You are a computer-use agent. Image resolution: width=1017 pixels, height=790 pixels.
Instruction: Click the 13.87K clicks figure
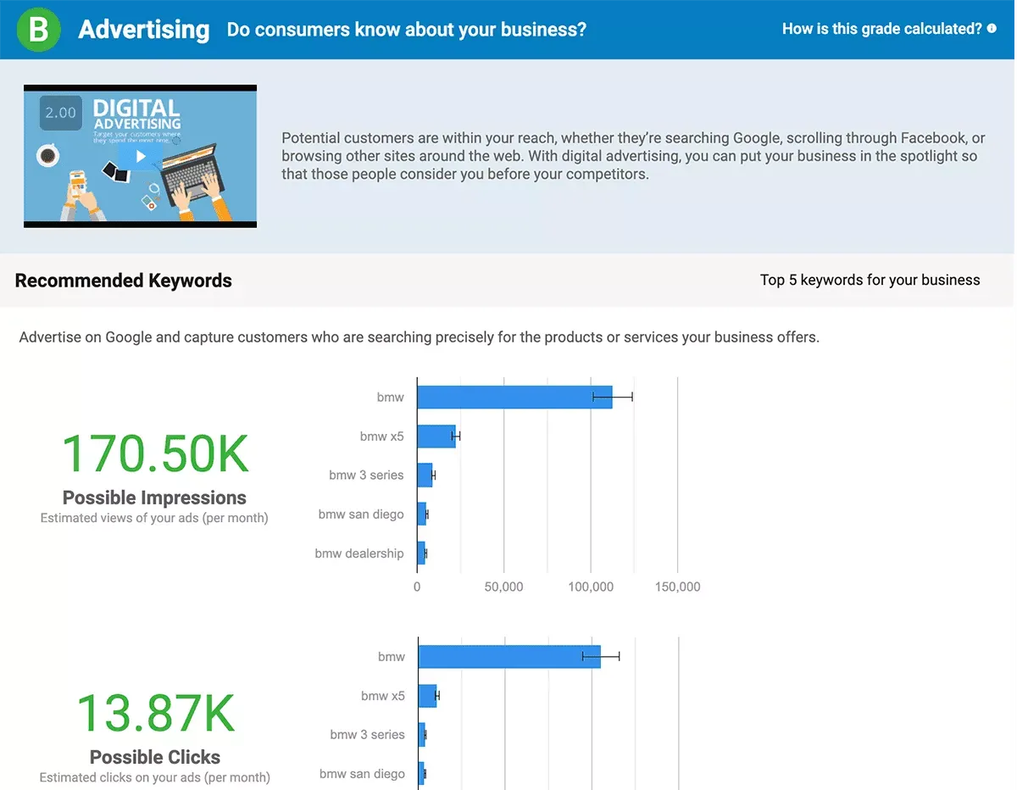tap(155, 714)
